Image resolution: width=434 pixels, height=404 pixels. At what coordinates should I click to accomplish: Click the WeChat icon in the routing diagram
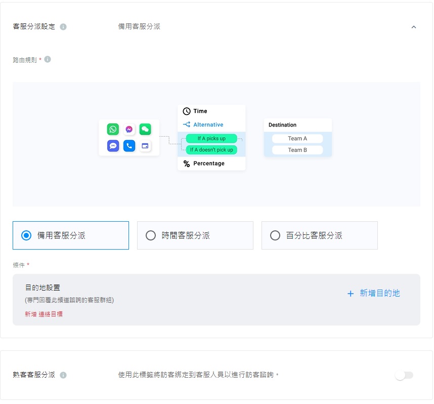145,130
